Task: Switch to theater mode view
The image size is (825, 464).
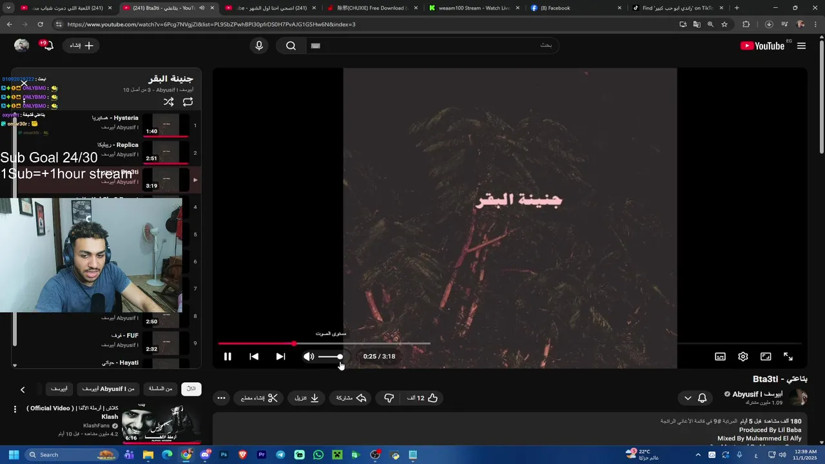Action: point(766,356)
